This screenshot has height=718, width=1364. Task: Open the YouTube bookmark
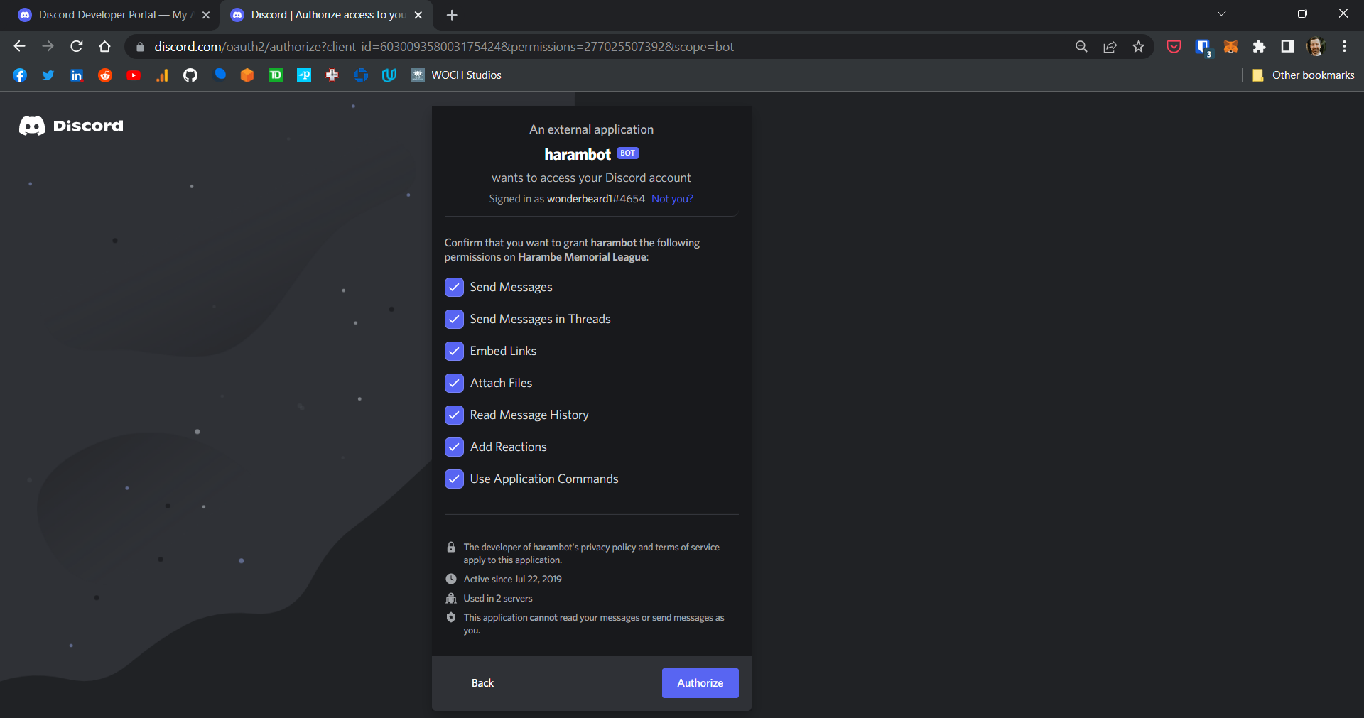coord(134,75)
